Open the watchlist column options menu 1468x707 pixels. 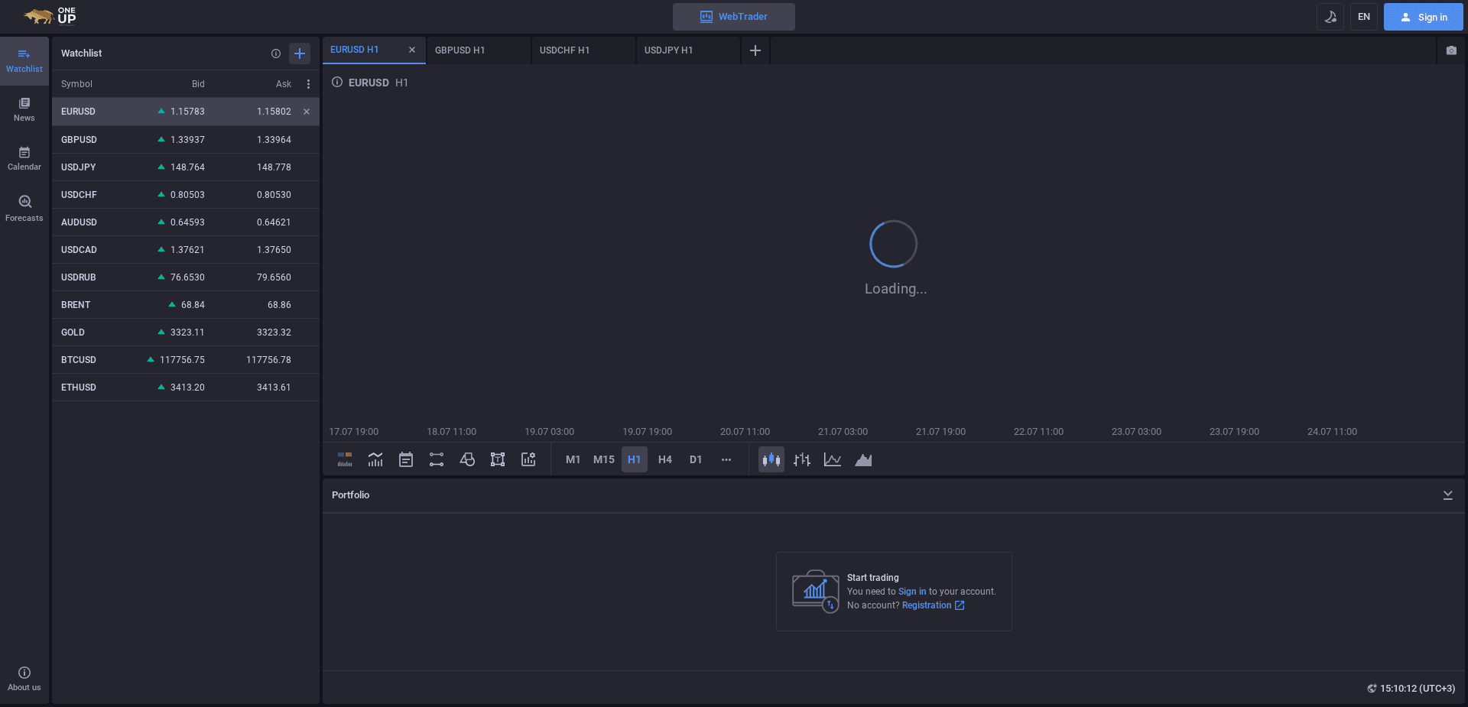click(308, 84)
